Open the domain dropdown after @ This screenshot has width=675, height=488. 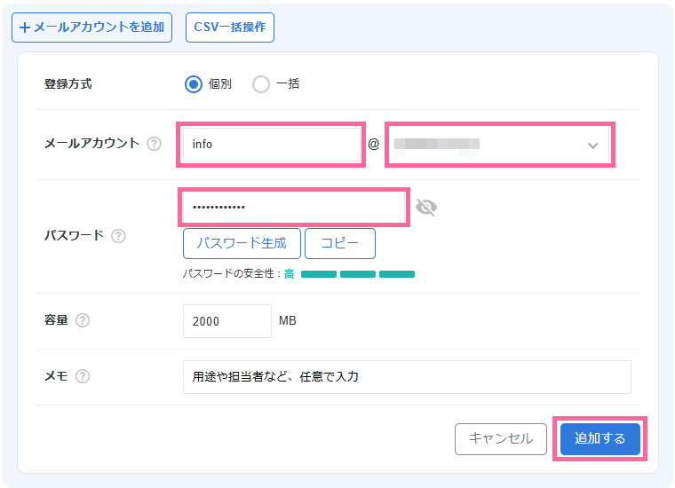(497, 145)
